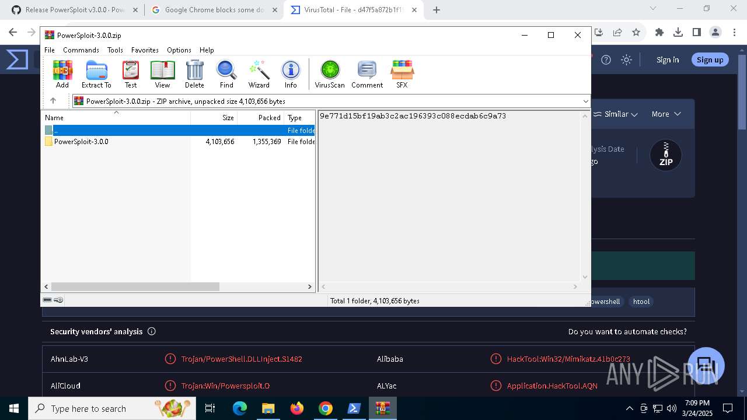
Task: Open Firefox from the taskbar
Action: tap(297, 408)
